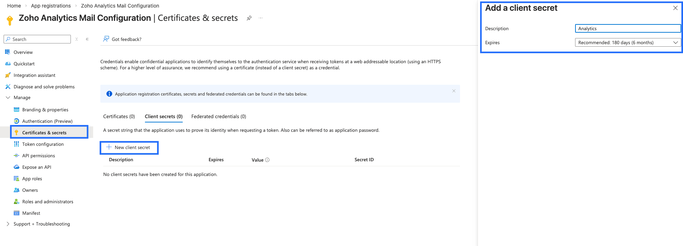Dismiss the blue information banner
Screen dimensions: 683x246
pyautogui.click(x=454, y=91)
